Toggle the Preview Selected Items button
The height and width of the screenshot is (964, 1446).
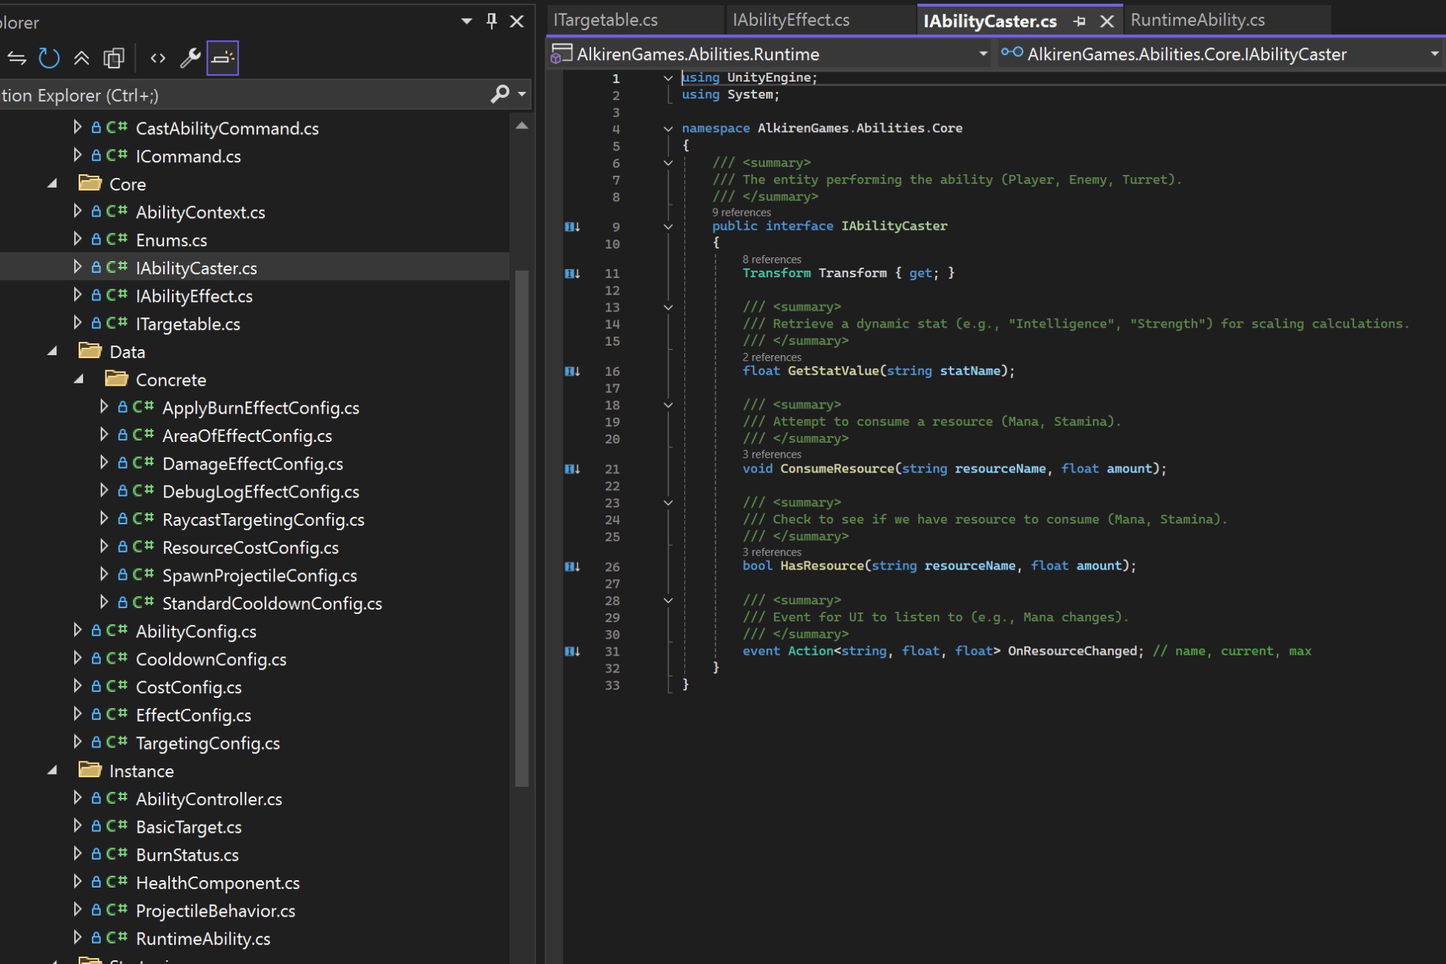click(222, 58)
